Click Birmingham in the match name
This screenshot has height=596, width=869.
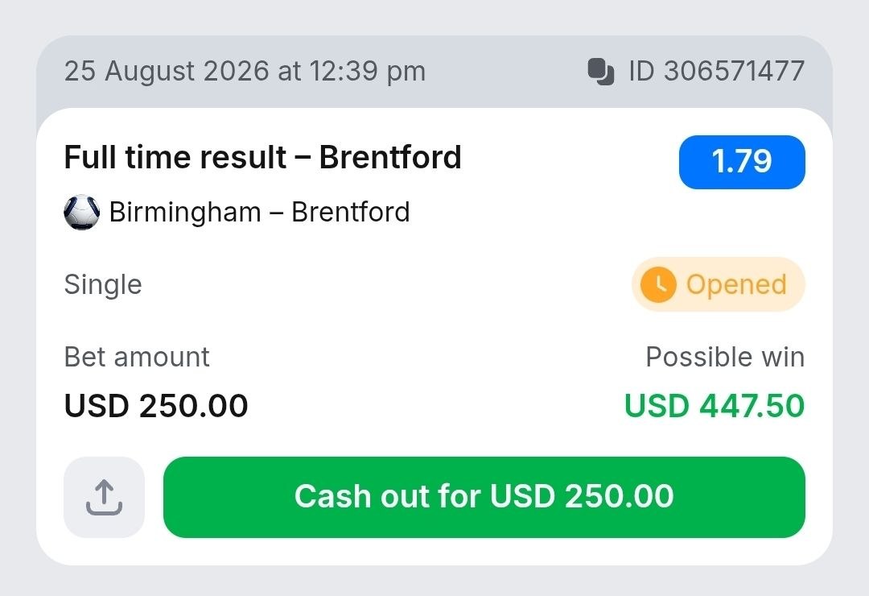click(185, 213)
